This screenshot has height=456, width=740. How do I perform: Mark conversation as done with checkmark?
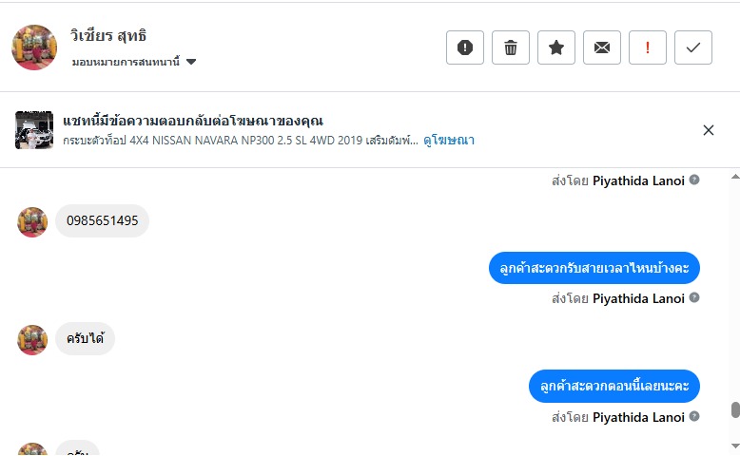pyautogui.click(x=693, y=47)
